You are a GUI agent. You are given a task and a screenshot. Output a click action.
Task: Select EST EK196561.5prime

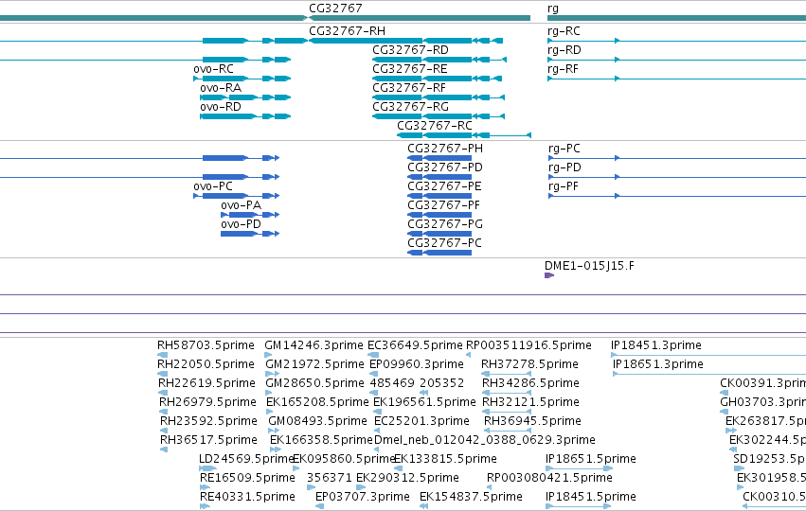pos(376,412)
